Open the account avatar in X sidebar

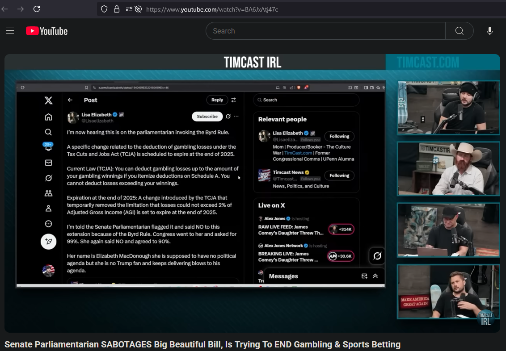(x=48, y=271)
